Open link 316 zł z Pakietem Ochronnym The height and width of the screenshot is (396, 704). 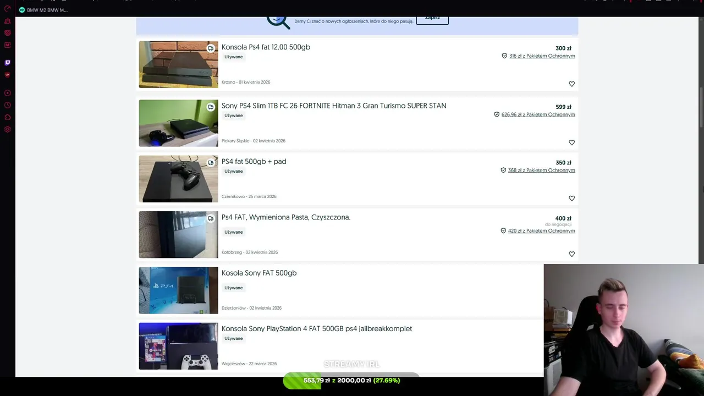(x=542, y=56)
